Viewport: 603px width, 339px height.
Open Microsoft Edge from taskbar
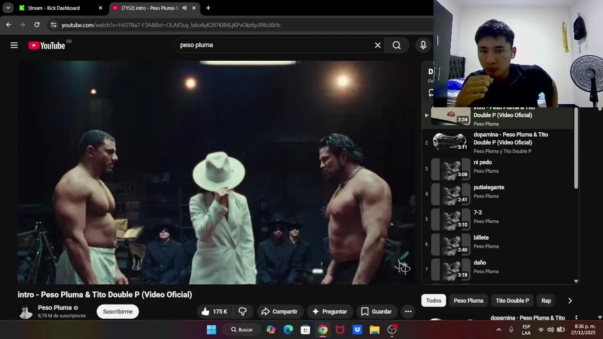[288, 330]
